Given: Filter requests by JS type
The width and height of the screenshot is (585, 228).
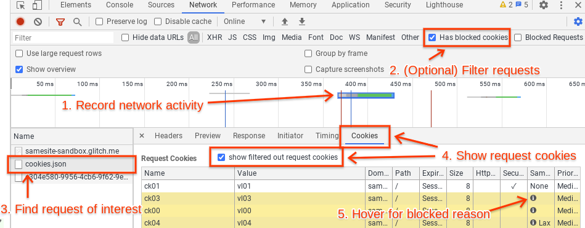Looking at the screenshot, I should (x=232, y=37).
